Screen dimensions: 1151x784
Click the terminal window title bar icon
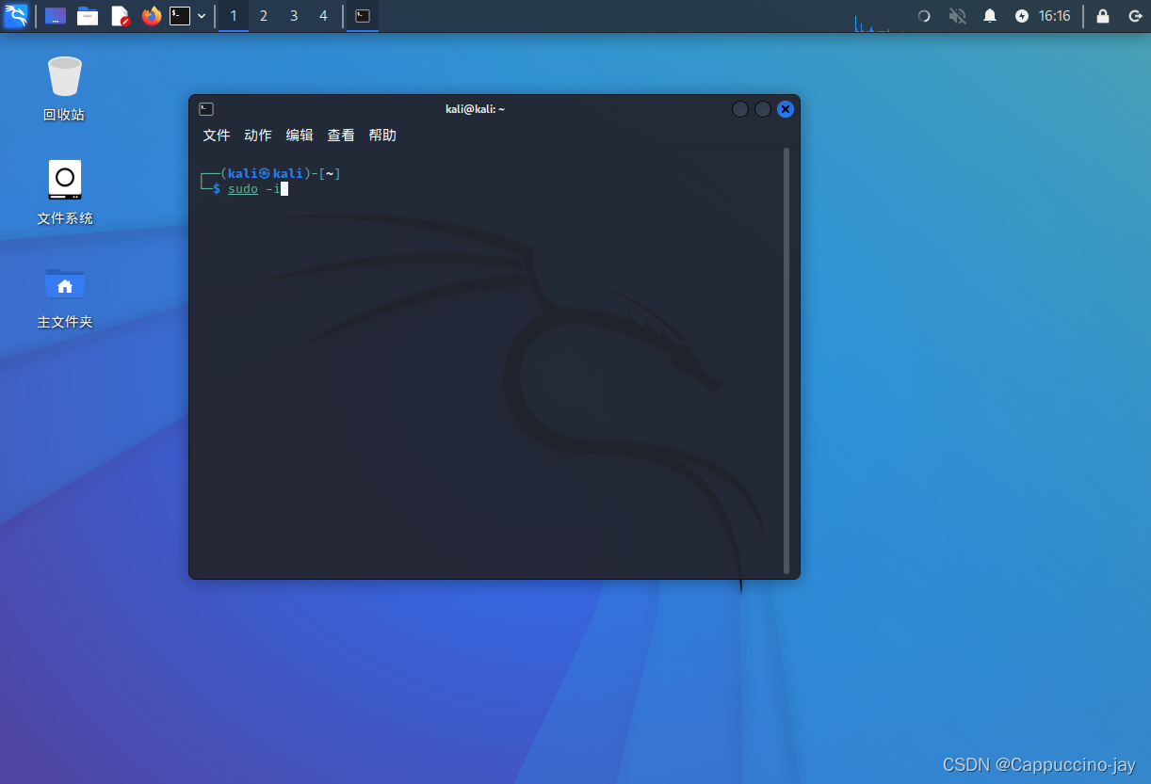(206, 109)
